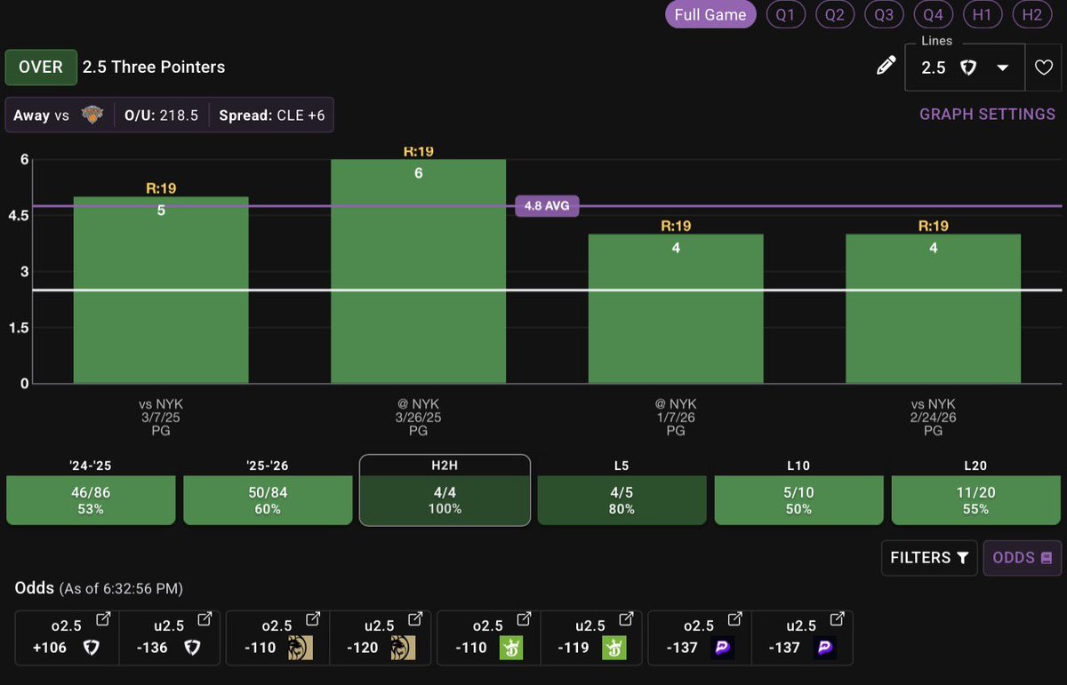Select the H2 half filter

coord(1031,14)
